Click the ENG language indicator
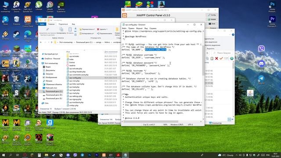This screenshot has height=158, width=281. [268, 155]
